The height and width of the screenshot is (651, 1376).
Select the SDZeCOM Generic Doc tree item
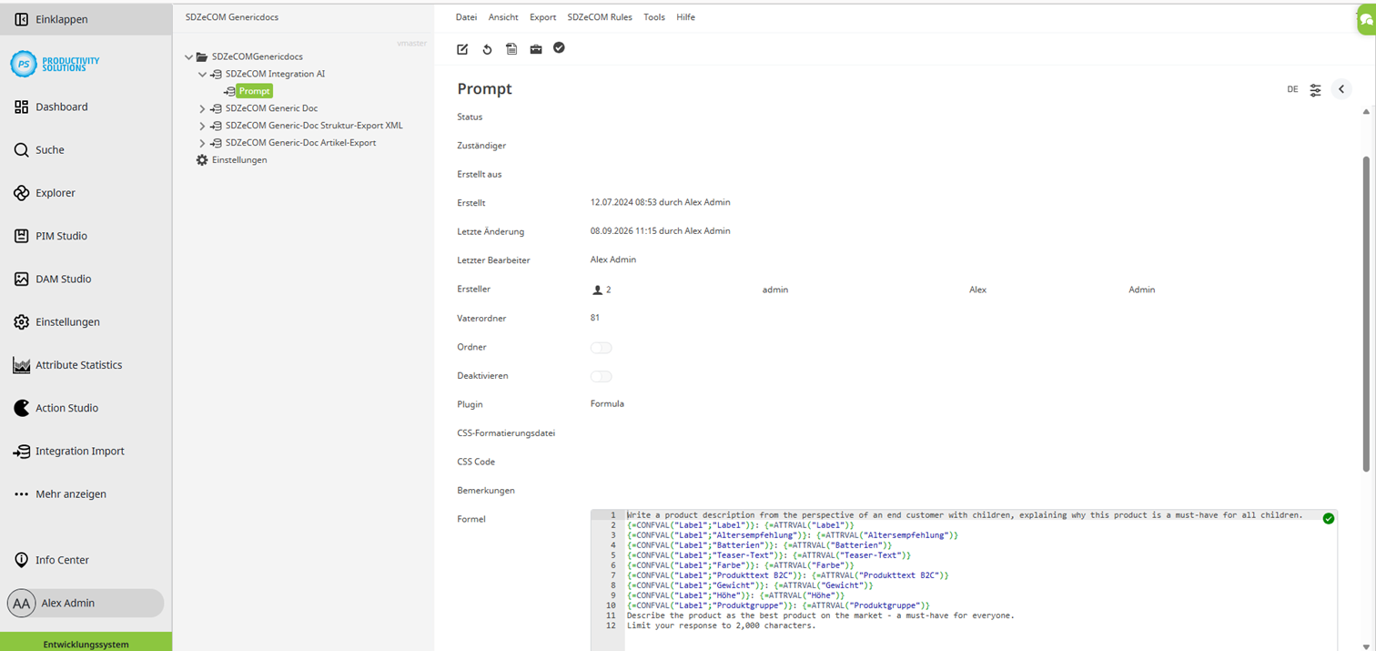[271, 108]
